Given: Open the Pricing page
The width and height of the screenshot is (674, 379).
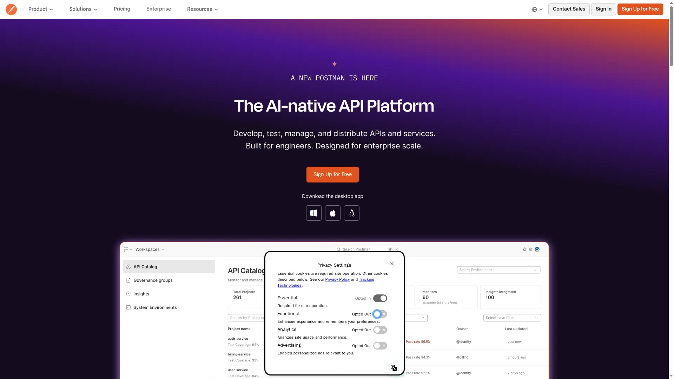Looking at the screenshot, I should [122, 9].
